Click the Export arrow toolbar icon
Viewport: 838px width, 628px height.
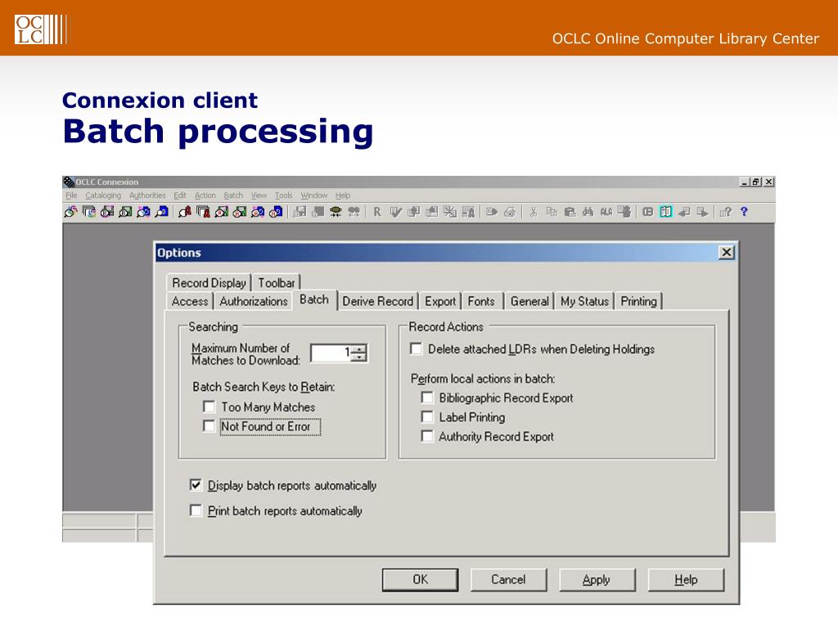pyautogui.click(x=492, y=212)
